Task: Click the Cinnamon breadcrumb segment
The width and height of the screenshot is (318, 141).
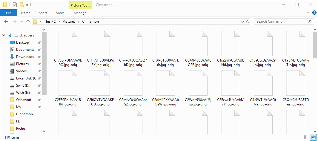Action: coord(90,22)
